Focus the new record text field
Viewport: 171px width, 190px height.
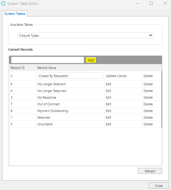pyautogui.click(x=48, y=60)
